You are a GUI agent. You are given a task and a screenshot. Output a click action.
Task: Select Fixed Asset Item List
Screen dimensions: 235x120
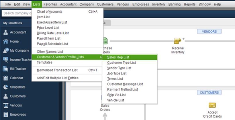pyautogui.click(x=67, y=22)
